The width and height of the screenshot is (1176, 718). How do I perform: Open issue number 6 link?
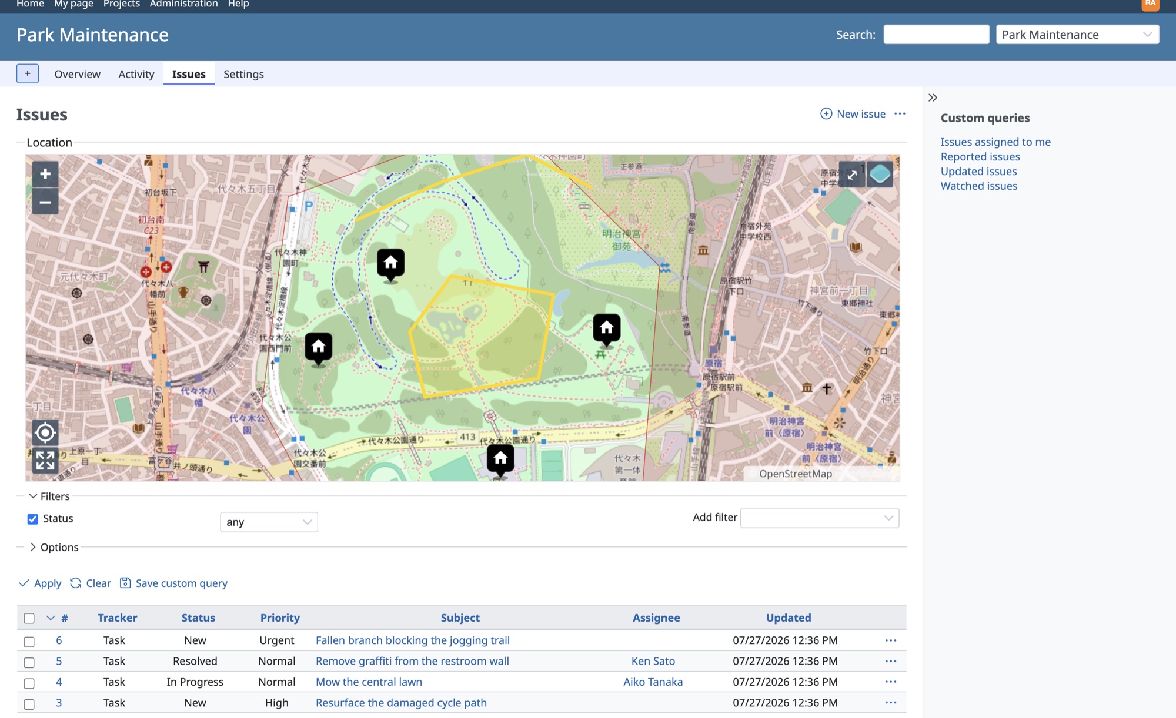pos(59,640)
